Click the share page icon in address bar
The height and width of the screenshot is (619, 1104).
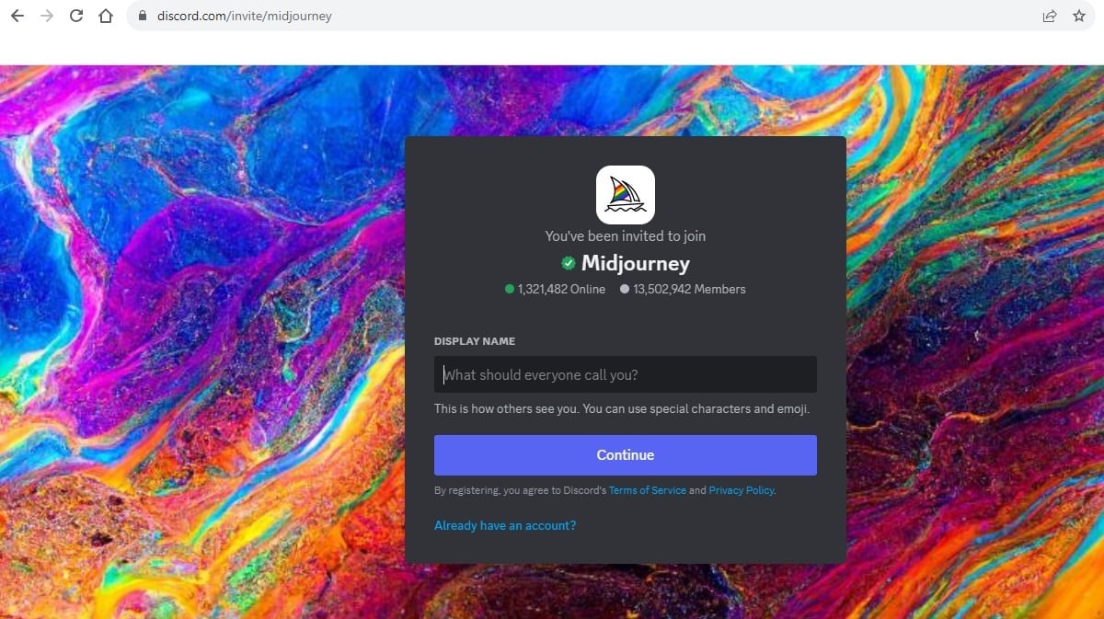pyautogui.click(x=1049, y=16)
